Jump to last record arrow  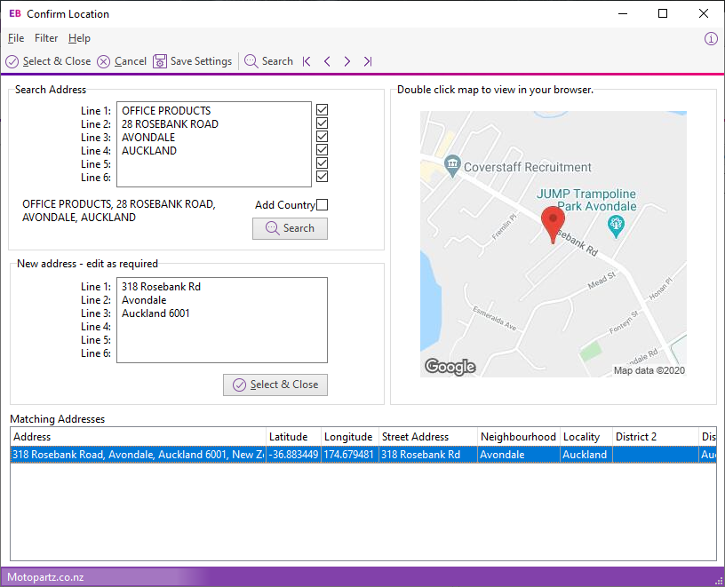pyautogui.click(x=368, y=61)
